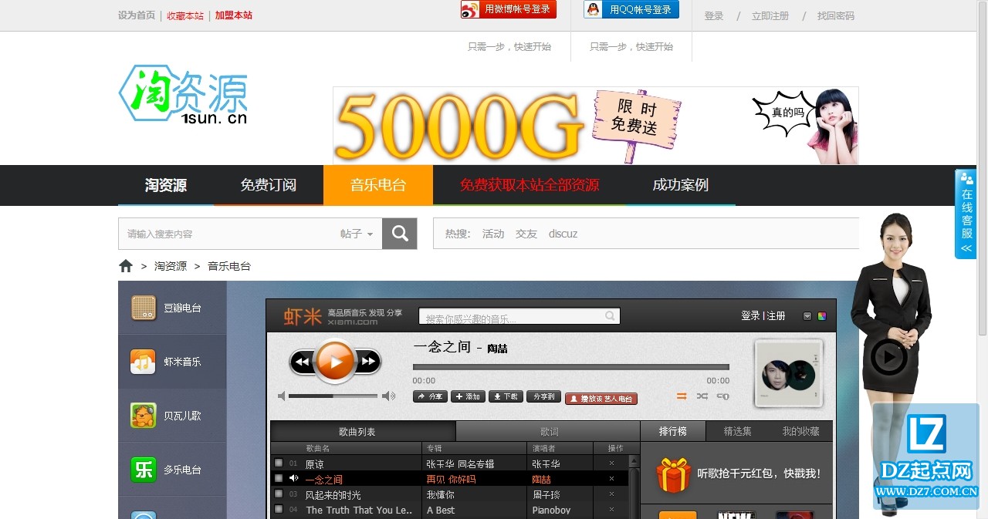
Task: Remove song 原谅 with its X icon
Action: [612, 463]
